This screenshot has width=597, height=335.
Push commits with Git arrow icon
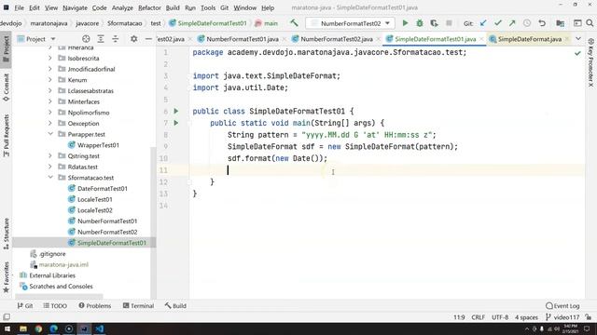pyautogui.click(x=512, y=23)
